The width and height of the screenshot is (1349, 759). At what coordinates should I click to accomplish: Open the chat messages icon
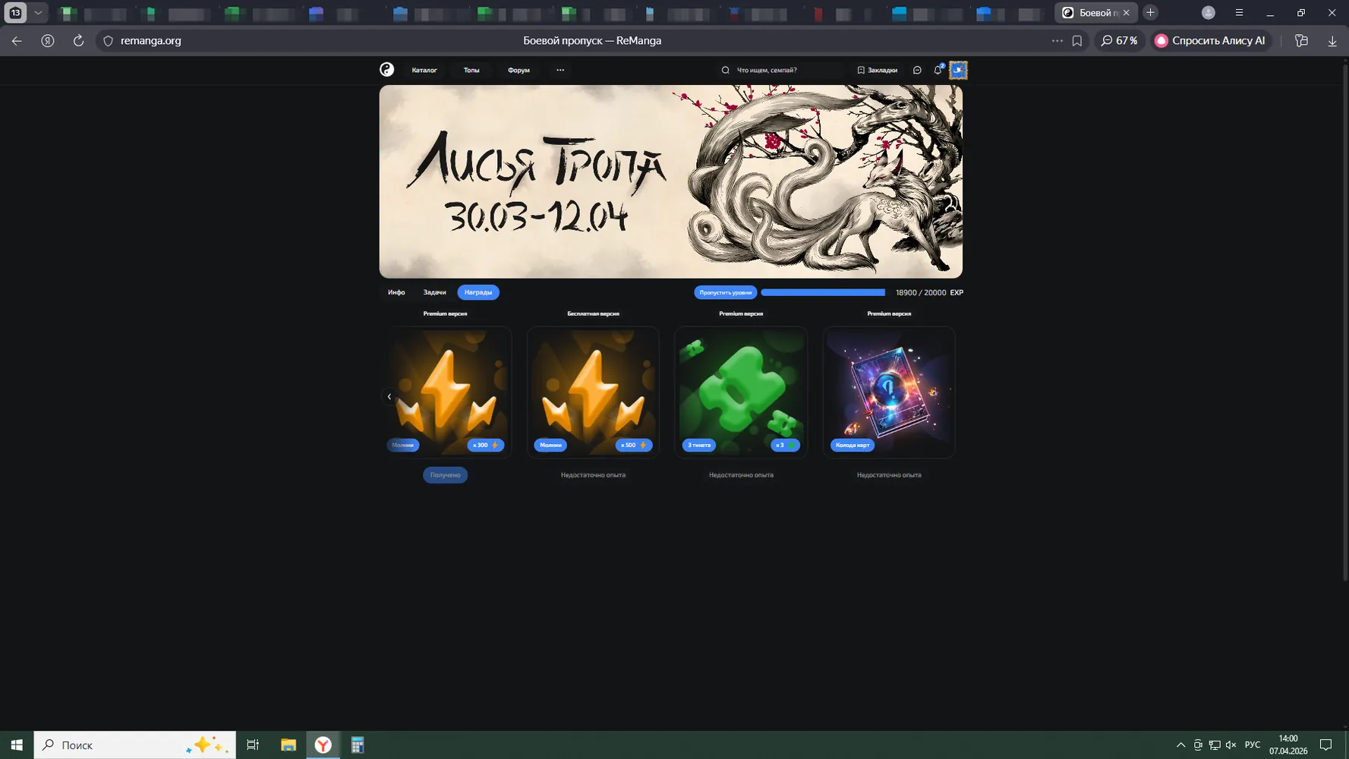pos(917,70)
